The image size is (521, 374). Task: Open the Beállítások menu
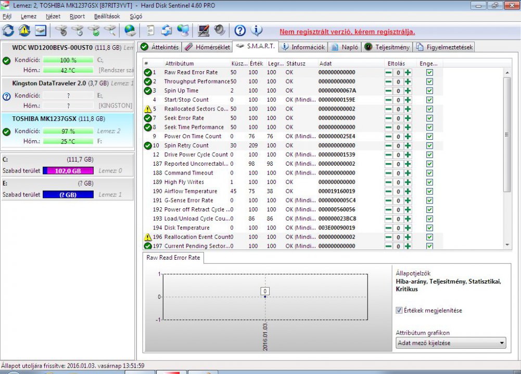[107, 16]
